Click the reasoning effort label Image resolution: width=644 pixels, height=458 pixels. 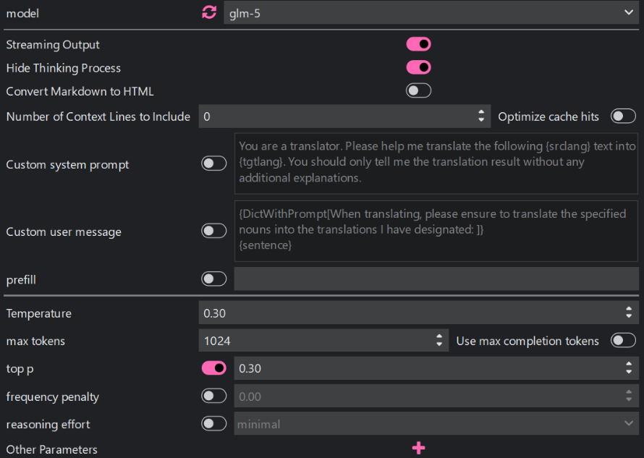[48, 424]
